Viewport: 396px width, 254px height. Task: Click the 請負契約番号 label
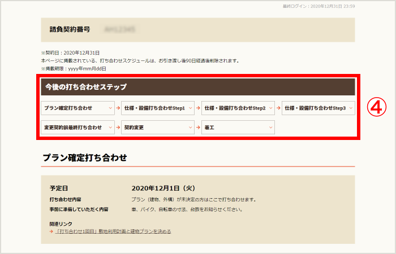click(x=70, y=29)
